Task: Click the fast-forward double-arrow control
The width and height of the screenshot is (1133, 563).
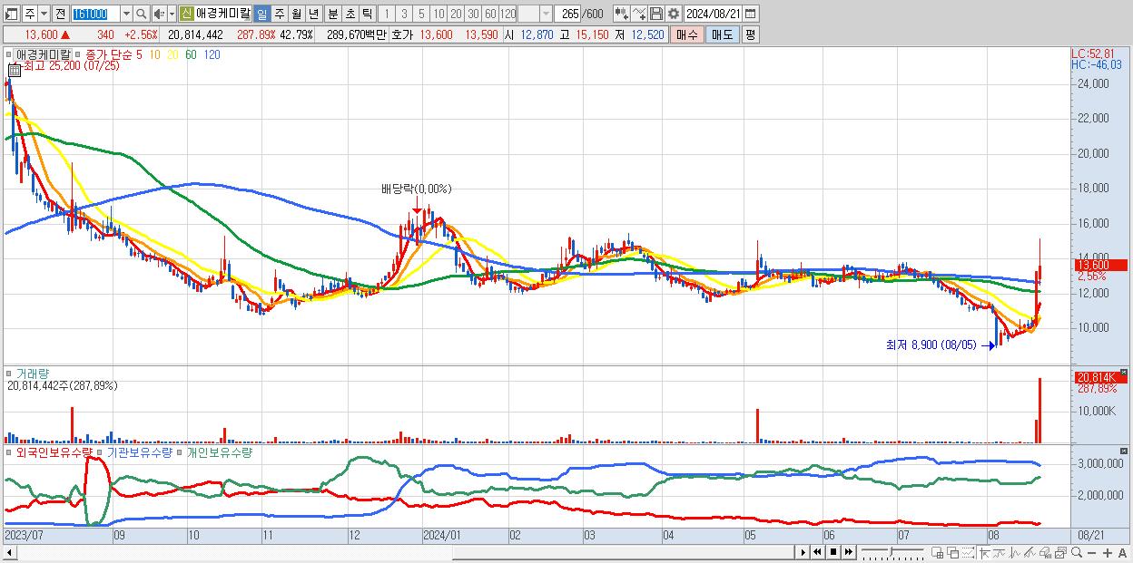Action: (x=848, y=552)
